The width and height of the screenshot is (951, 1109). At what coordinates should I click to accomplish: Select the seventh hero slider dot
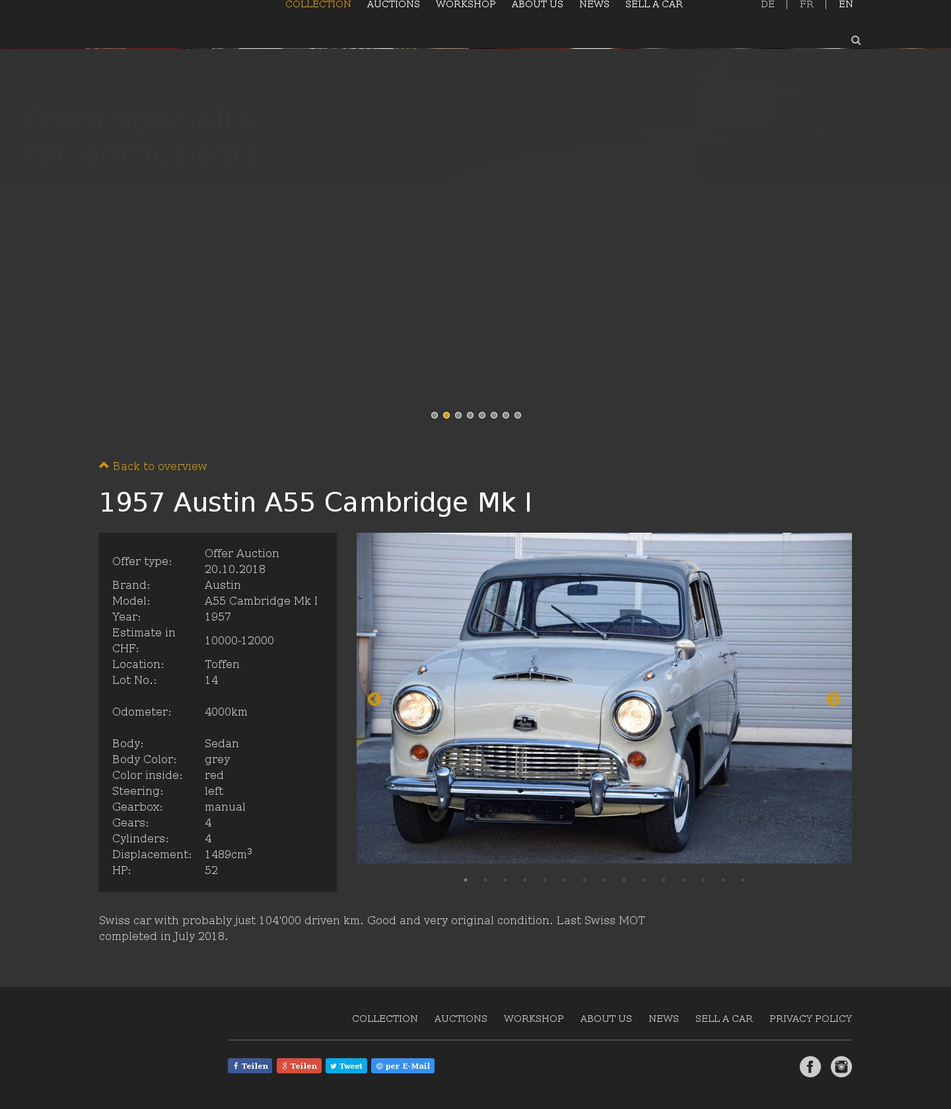pyautogui.click(x=506, y=415)
